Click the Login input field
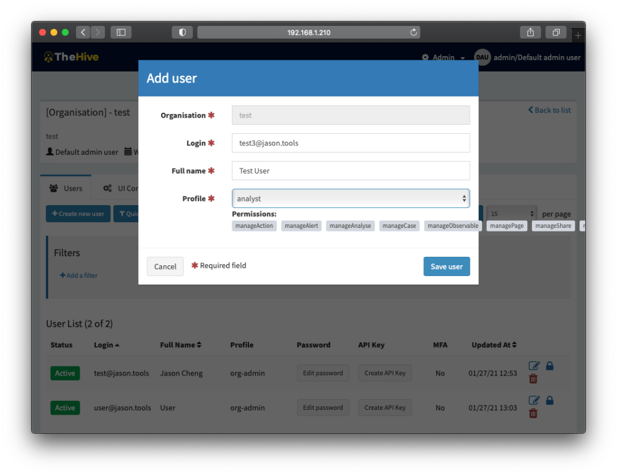This screenshot has width=617, height=475. click(350, 143)
